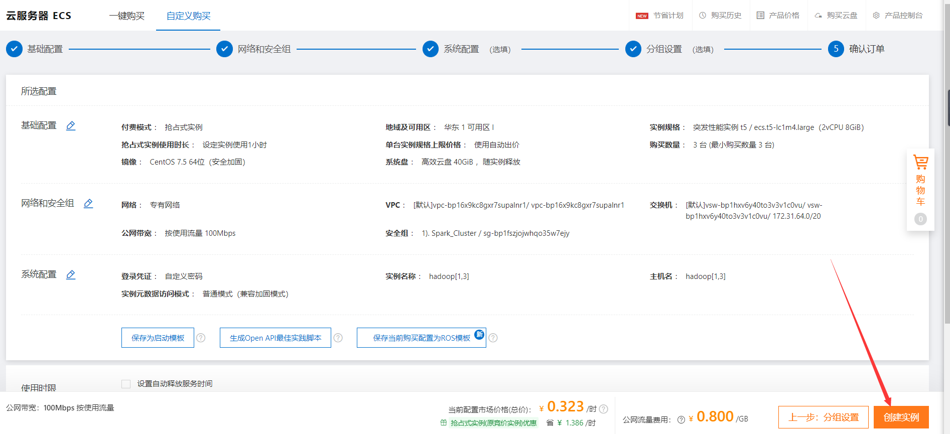Click the CentOS 7.5 64位 image value
This screenshot has width=950, height=434.
click(x=197, y=162)
